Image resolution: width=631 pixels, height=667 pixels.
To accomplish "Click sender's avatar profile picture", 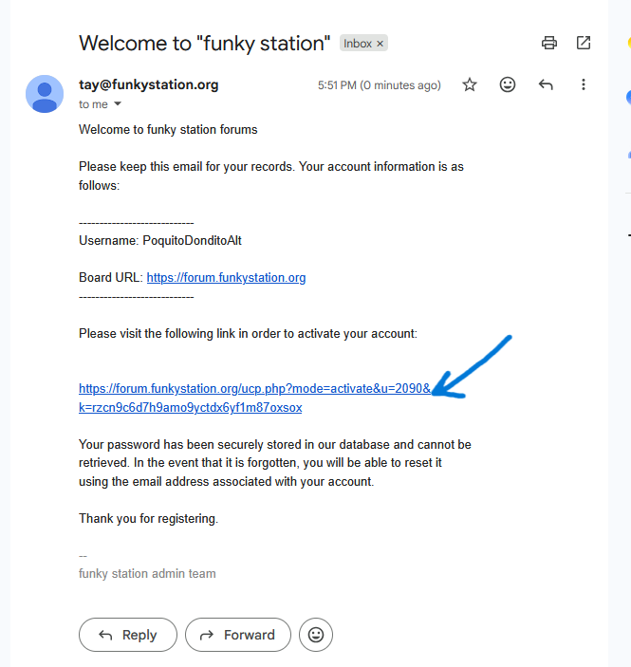I will pyautogui.click(x=45, y=94).
